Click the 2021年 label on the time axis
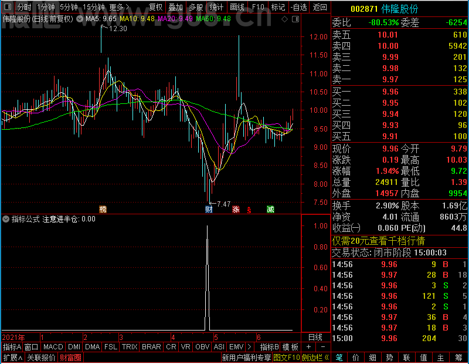Viewport: 469px width, 364px height. [x=13, y=338]
